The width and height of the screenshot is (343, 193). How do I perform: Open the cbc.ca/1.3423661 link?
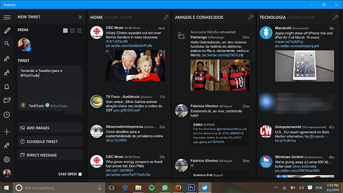click(119, 170)
